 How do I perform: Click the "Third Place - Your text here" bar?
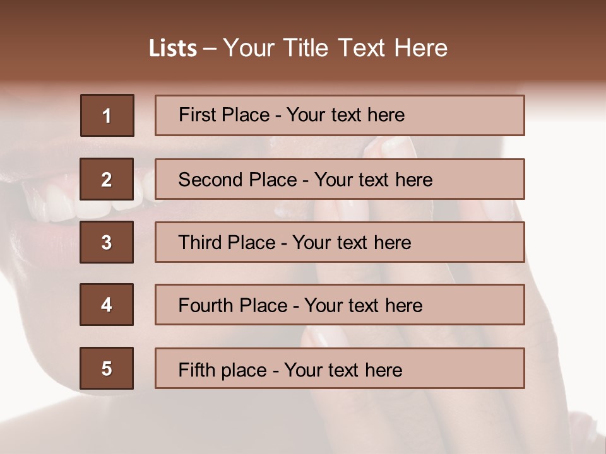tap(340, 242)
